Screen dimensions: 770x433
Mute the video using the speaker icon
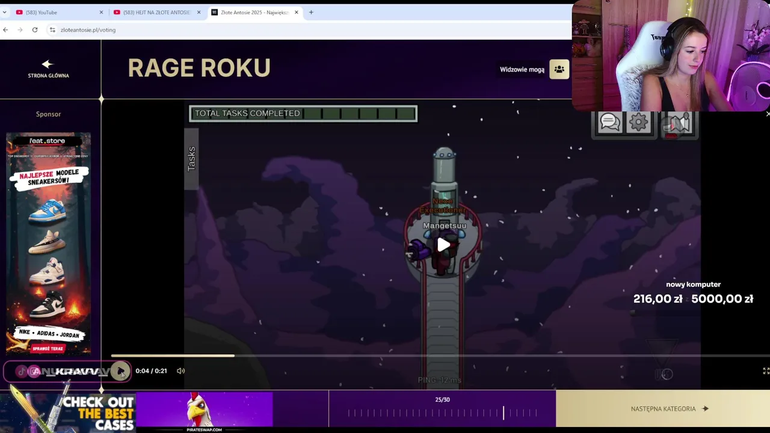(x=180, y=371)
